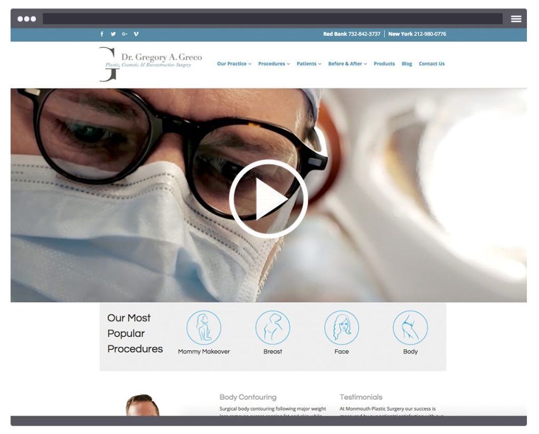The image size is (539, 434).
Task: Go to the Products page
Action: [x=384, y=64]
